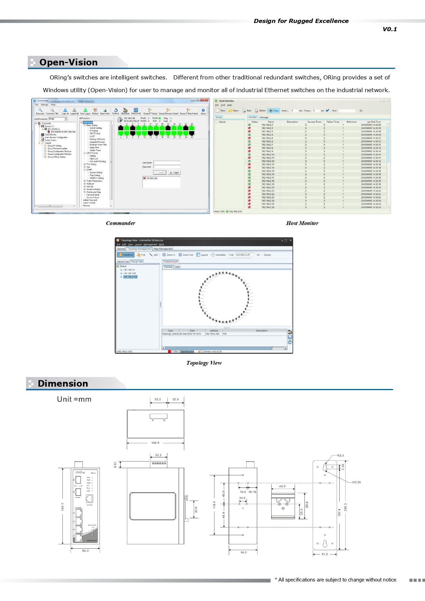The width and height of the screenshot is (425, 601).
Task: Click Find input field in Host Monitor
Action: 347,111
